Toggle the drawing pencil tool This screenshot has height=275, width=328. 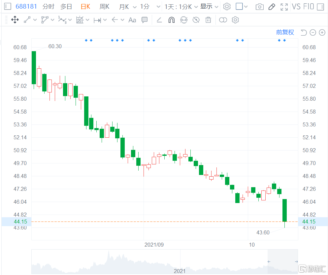pyautogui.click(x=272, y=7)
